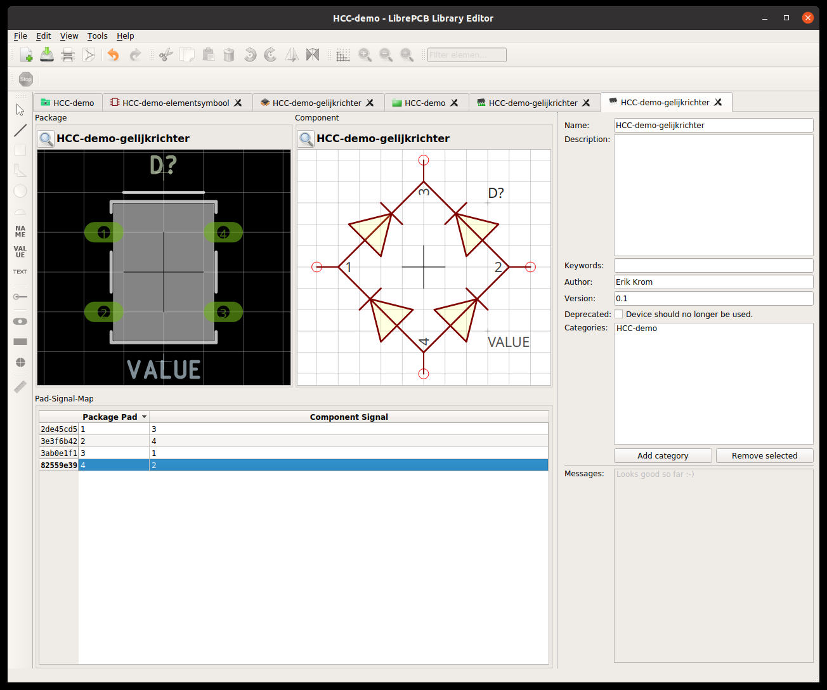Viewport: 827px width, 690px height.
Task: Zoom out with magnifier minus
Action: (x=386, y=55)
